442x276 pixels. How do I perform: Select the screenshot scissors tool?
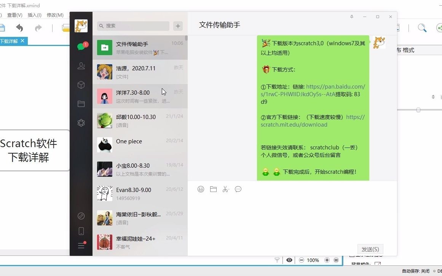click(225, 189)
